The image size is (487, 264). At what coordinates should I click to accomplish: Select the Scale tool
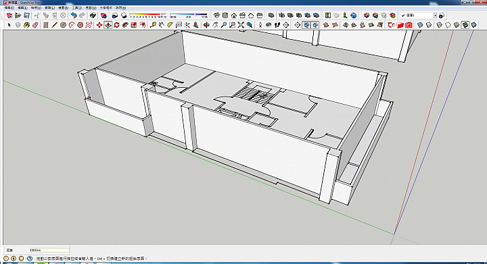(134, 25)
